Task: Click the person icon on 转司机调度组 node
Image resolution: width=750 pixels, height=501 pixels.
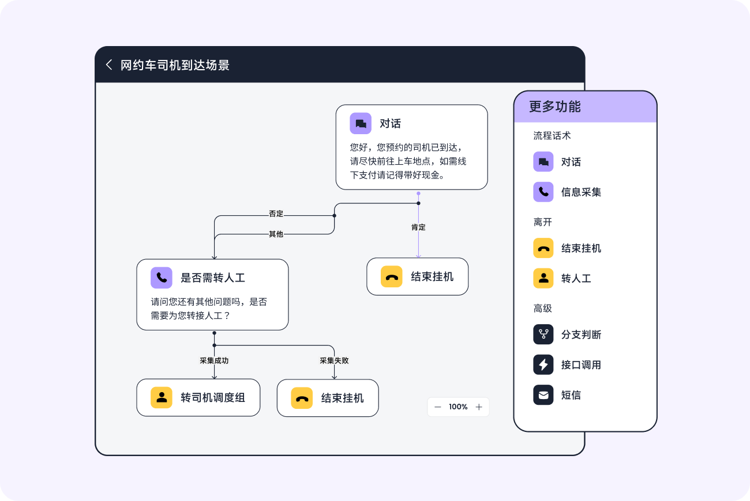Action: [161, 397]
